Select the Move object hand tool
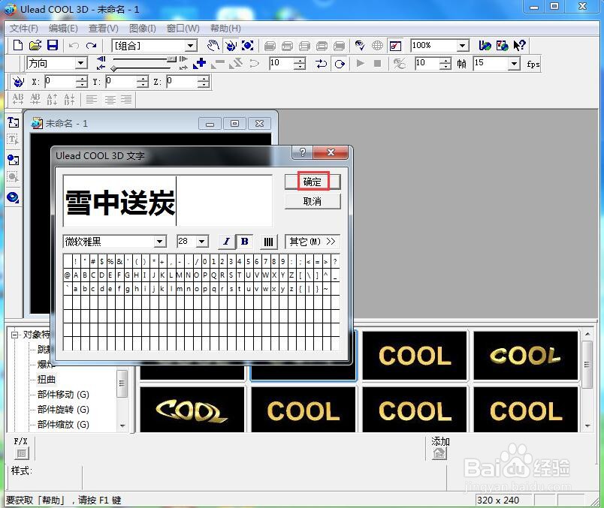The height and width of the screenshot is (508, 604). (213, 46)
